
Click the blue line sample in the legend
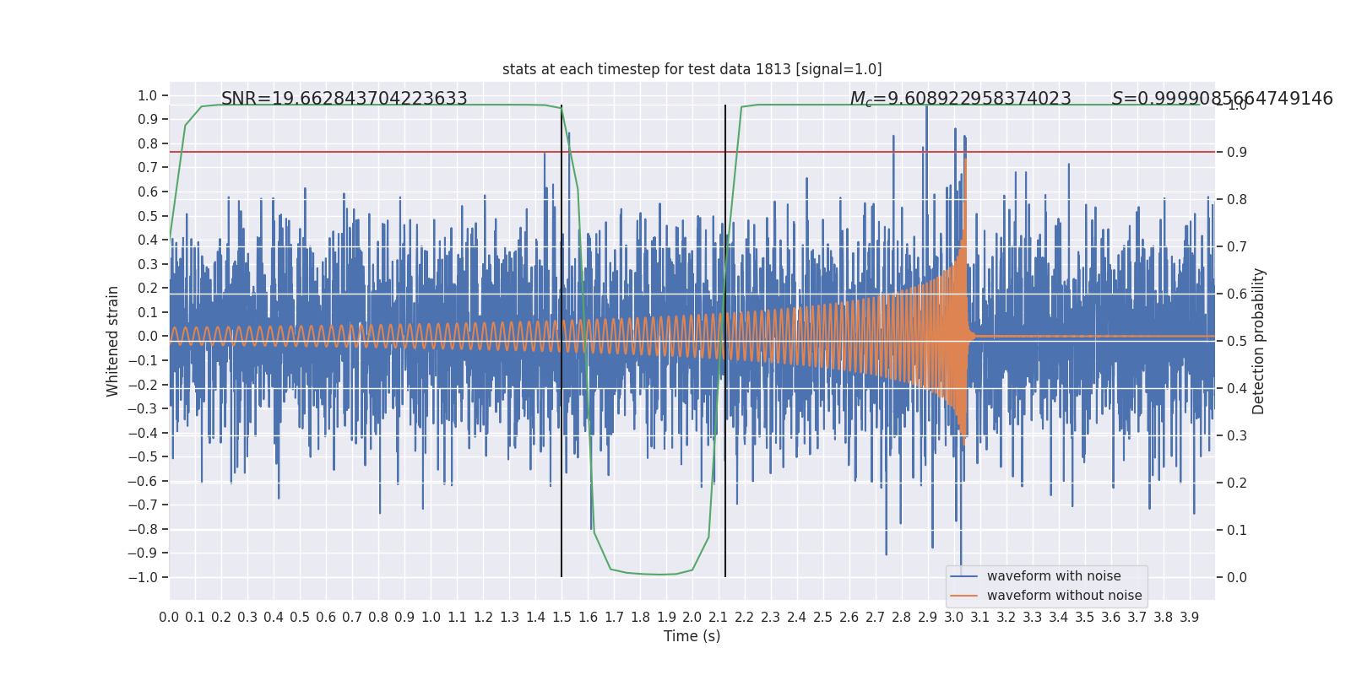[x=963, y=576]
